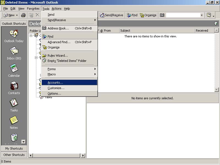Screen dimensions: 220x165
Task: Select Empty "Deleted Items" Folder
Action: 70,61
